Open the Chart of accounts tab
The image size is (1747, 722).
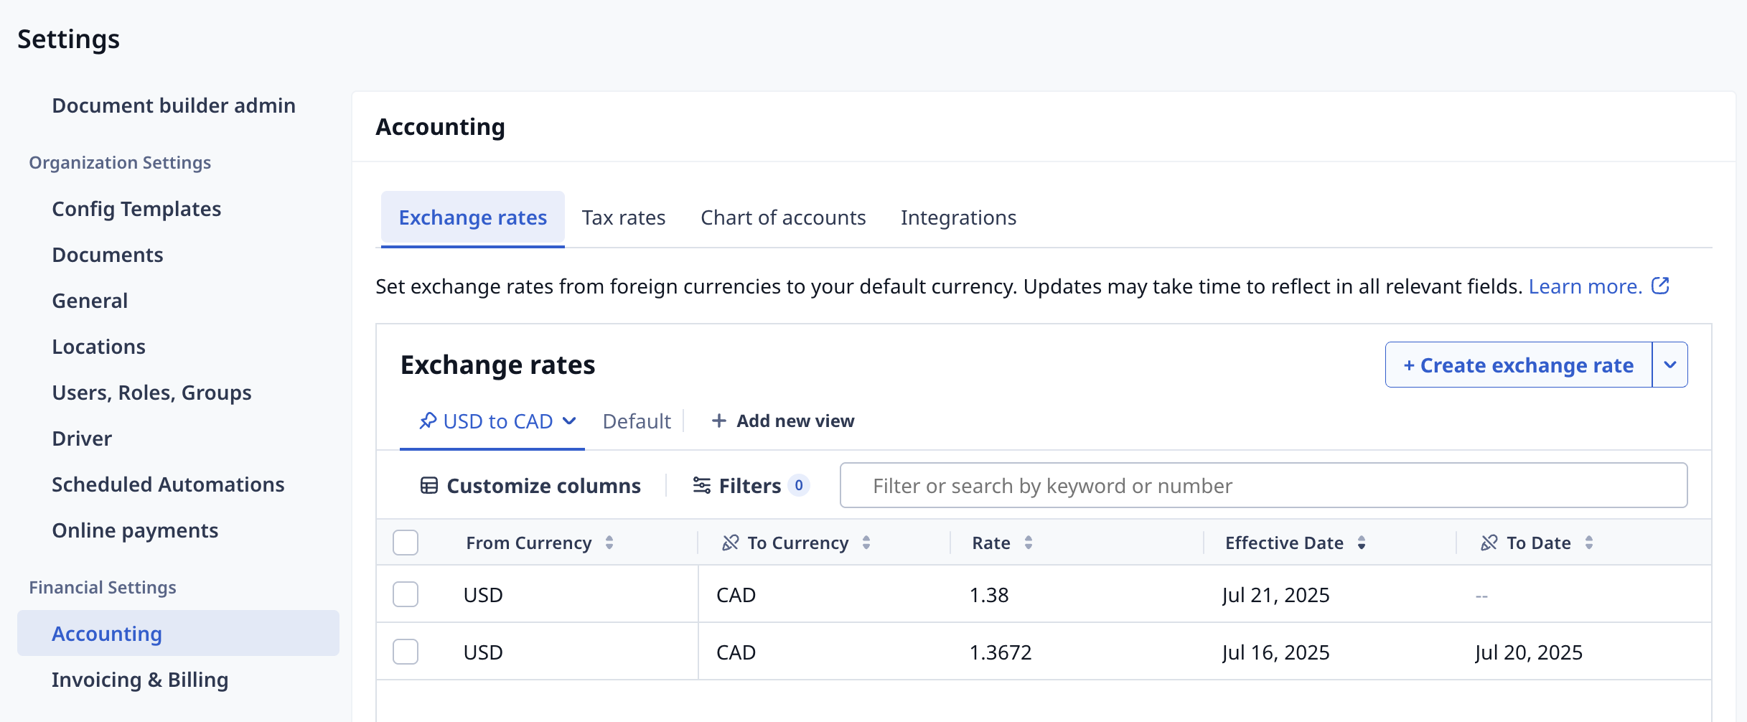(x=783, y=217)
